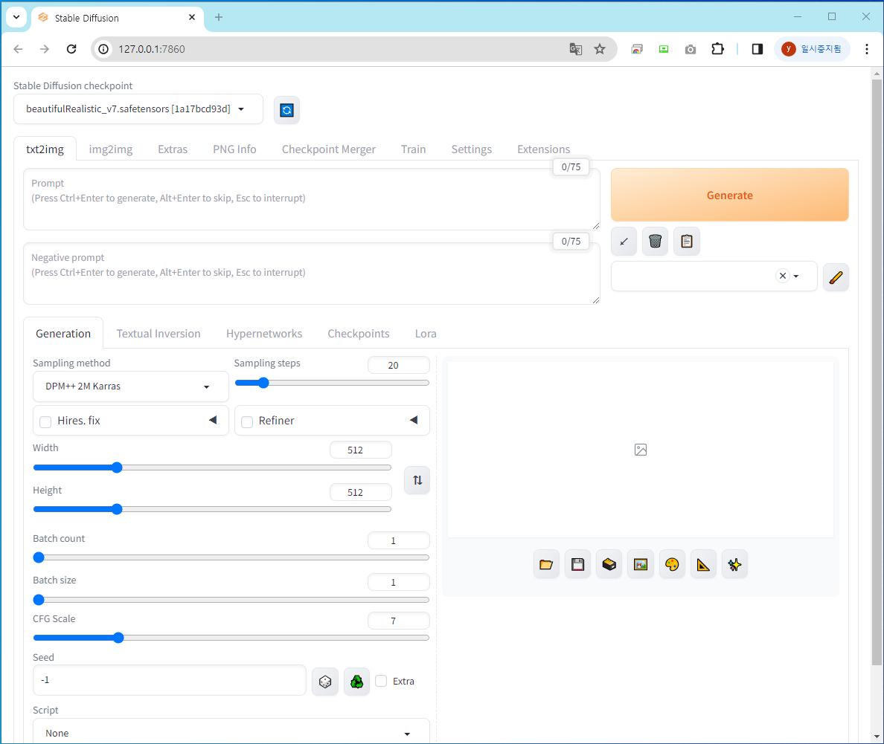Screen dimensions: 884x744
Task: Open the Stable Diffusion checkpoint dropdown
Action: [138, 109]
